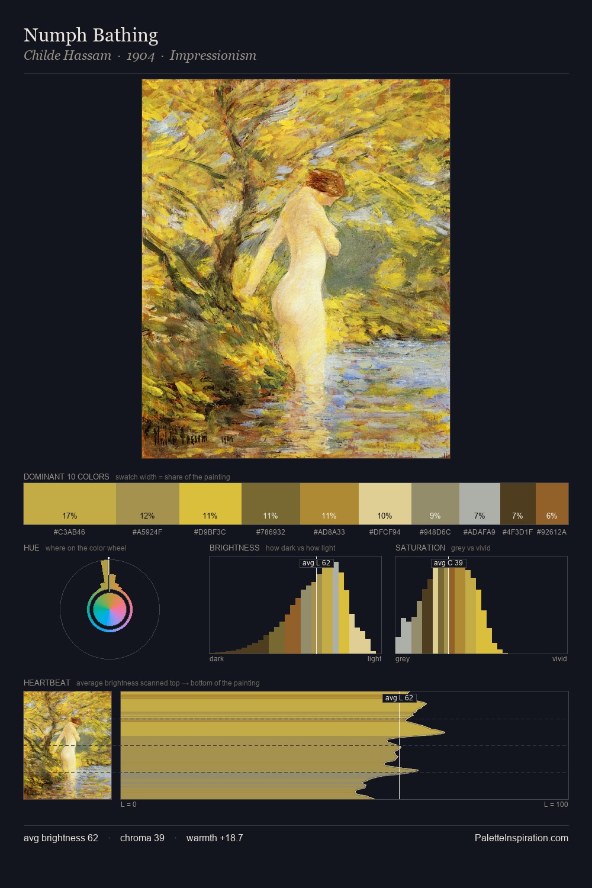Click the BRIGHTNESS section heading
Viewport: 592px width, 888px height.
click(234, 548)
